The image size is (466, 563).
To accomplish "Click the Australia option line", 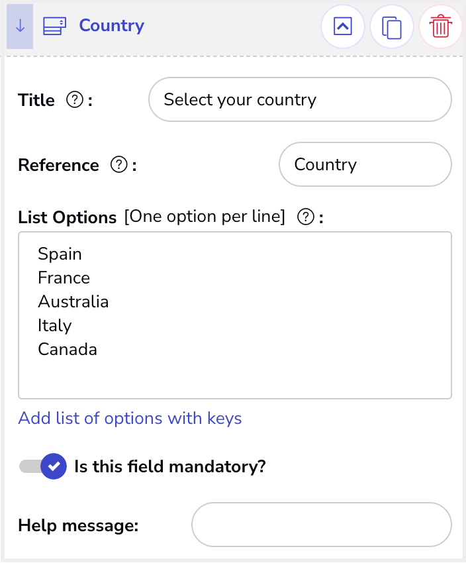I will (x=73, y=301).
